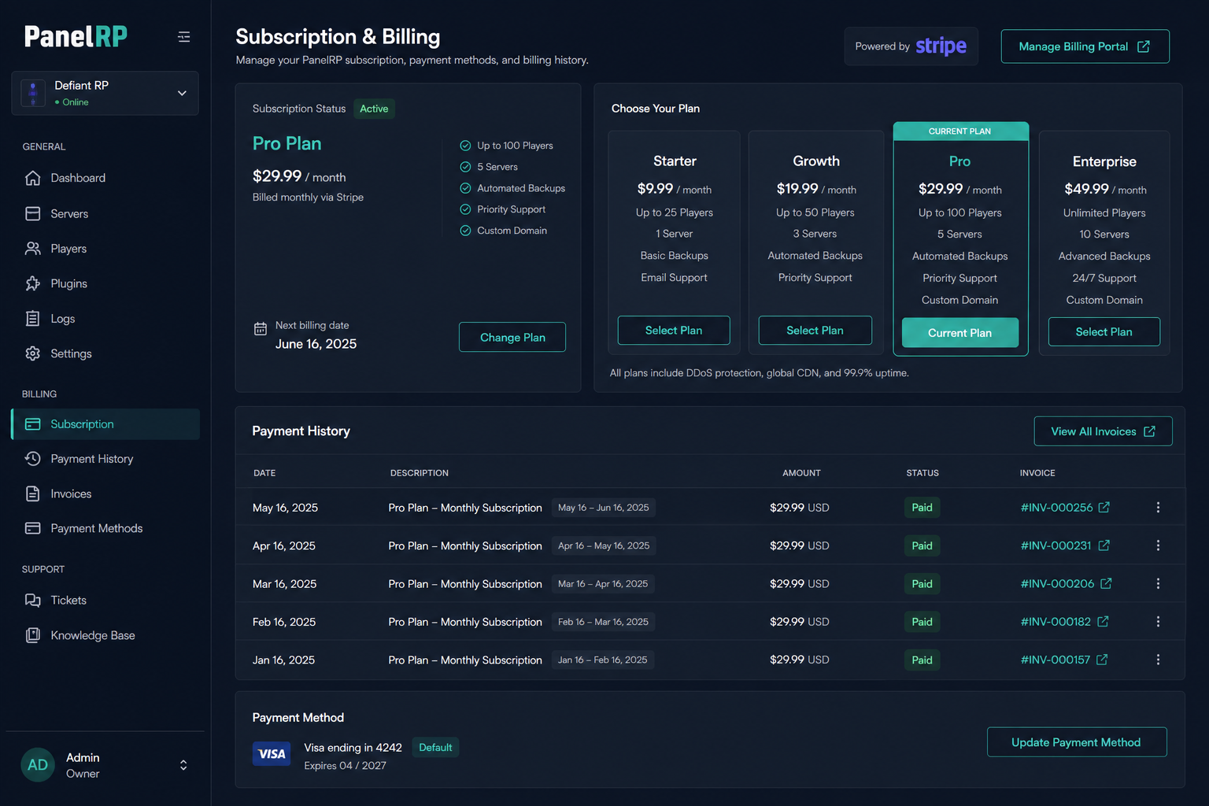Image resolution: width=1209 pixels, height=806 pixels.
Task: Click Update Payment Method button
Action: point(1077,742)
